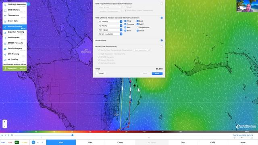This screenshot has height=145, width=258.
Task: Open GRIB High Resolution in sidebar
Action: [15, 5]
